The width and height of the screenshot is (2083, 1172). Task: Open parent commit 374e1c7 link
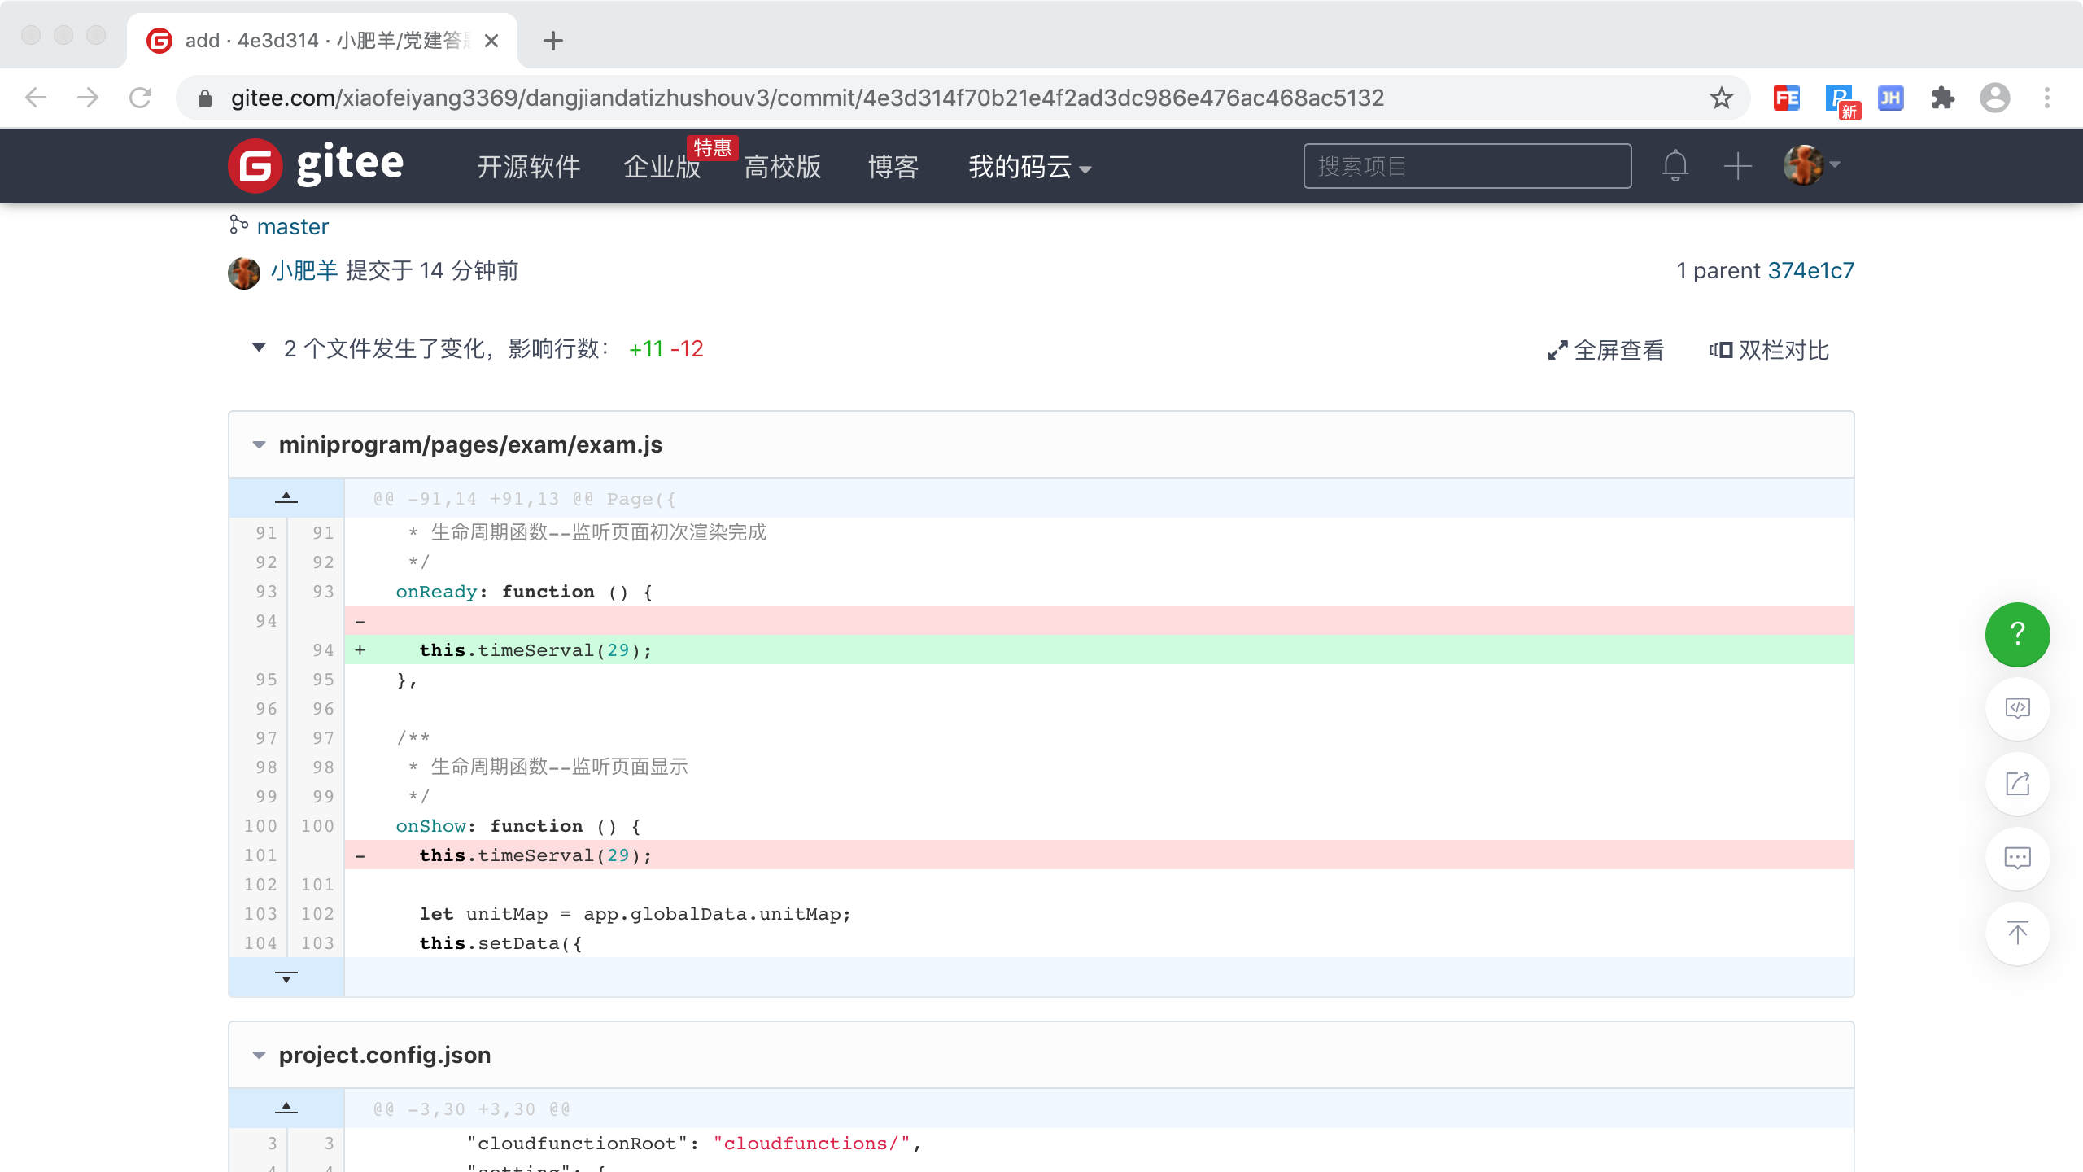coord(1810,270)
